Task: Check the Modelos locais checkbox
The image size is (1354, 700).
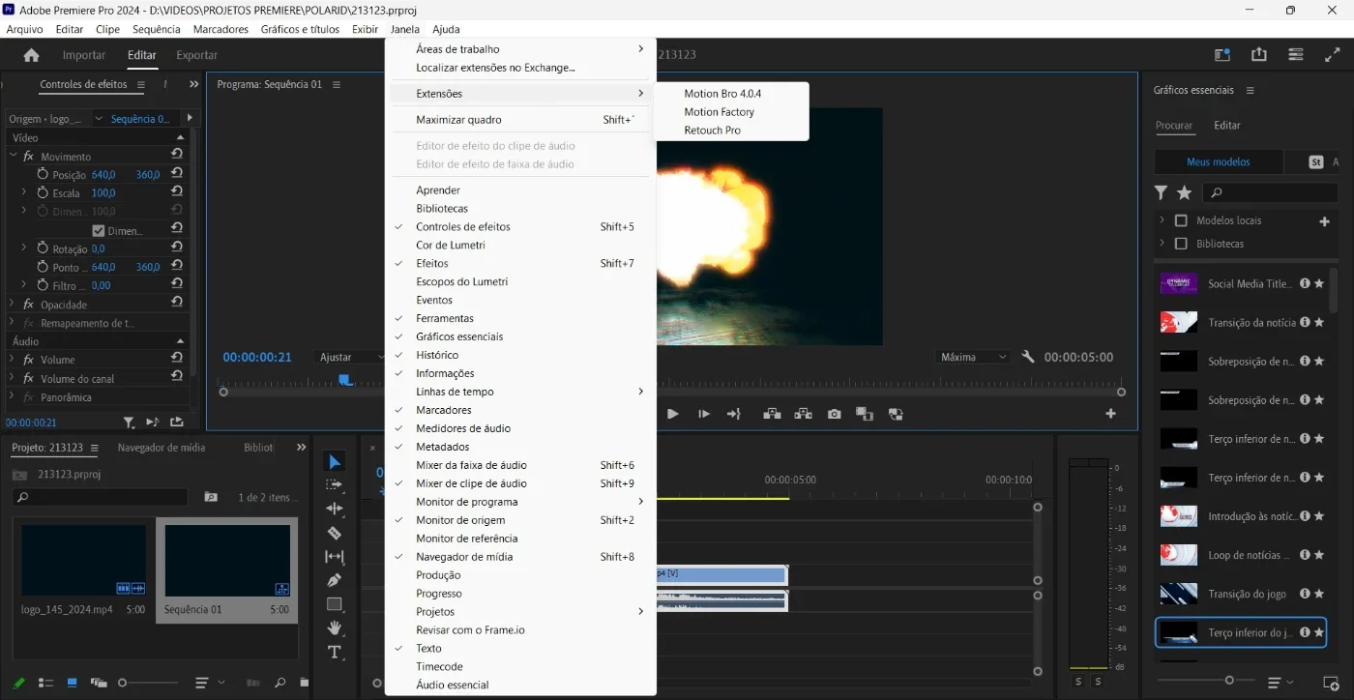Action: coord(1181,220)
